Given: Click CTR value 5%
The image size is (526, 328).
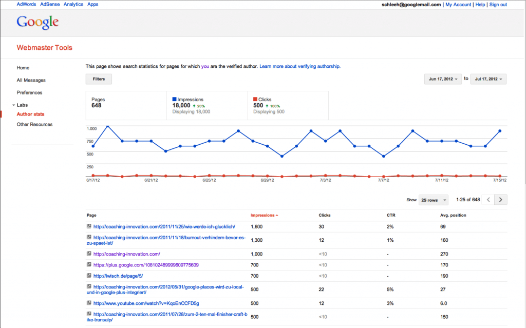Looking at the screenshot, I should pyautogui.click(x=390, y=290).
